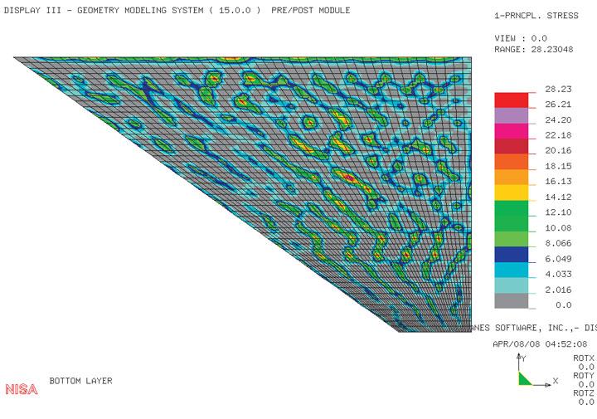
Task: Pick the dark blue legend swatch
Action: click(511, 254)
